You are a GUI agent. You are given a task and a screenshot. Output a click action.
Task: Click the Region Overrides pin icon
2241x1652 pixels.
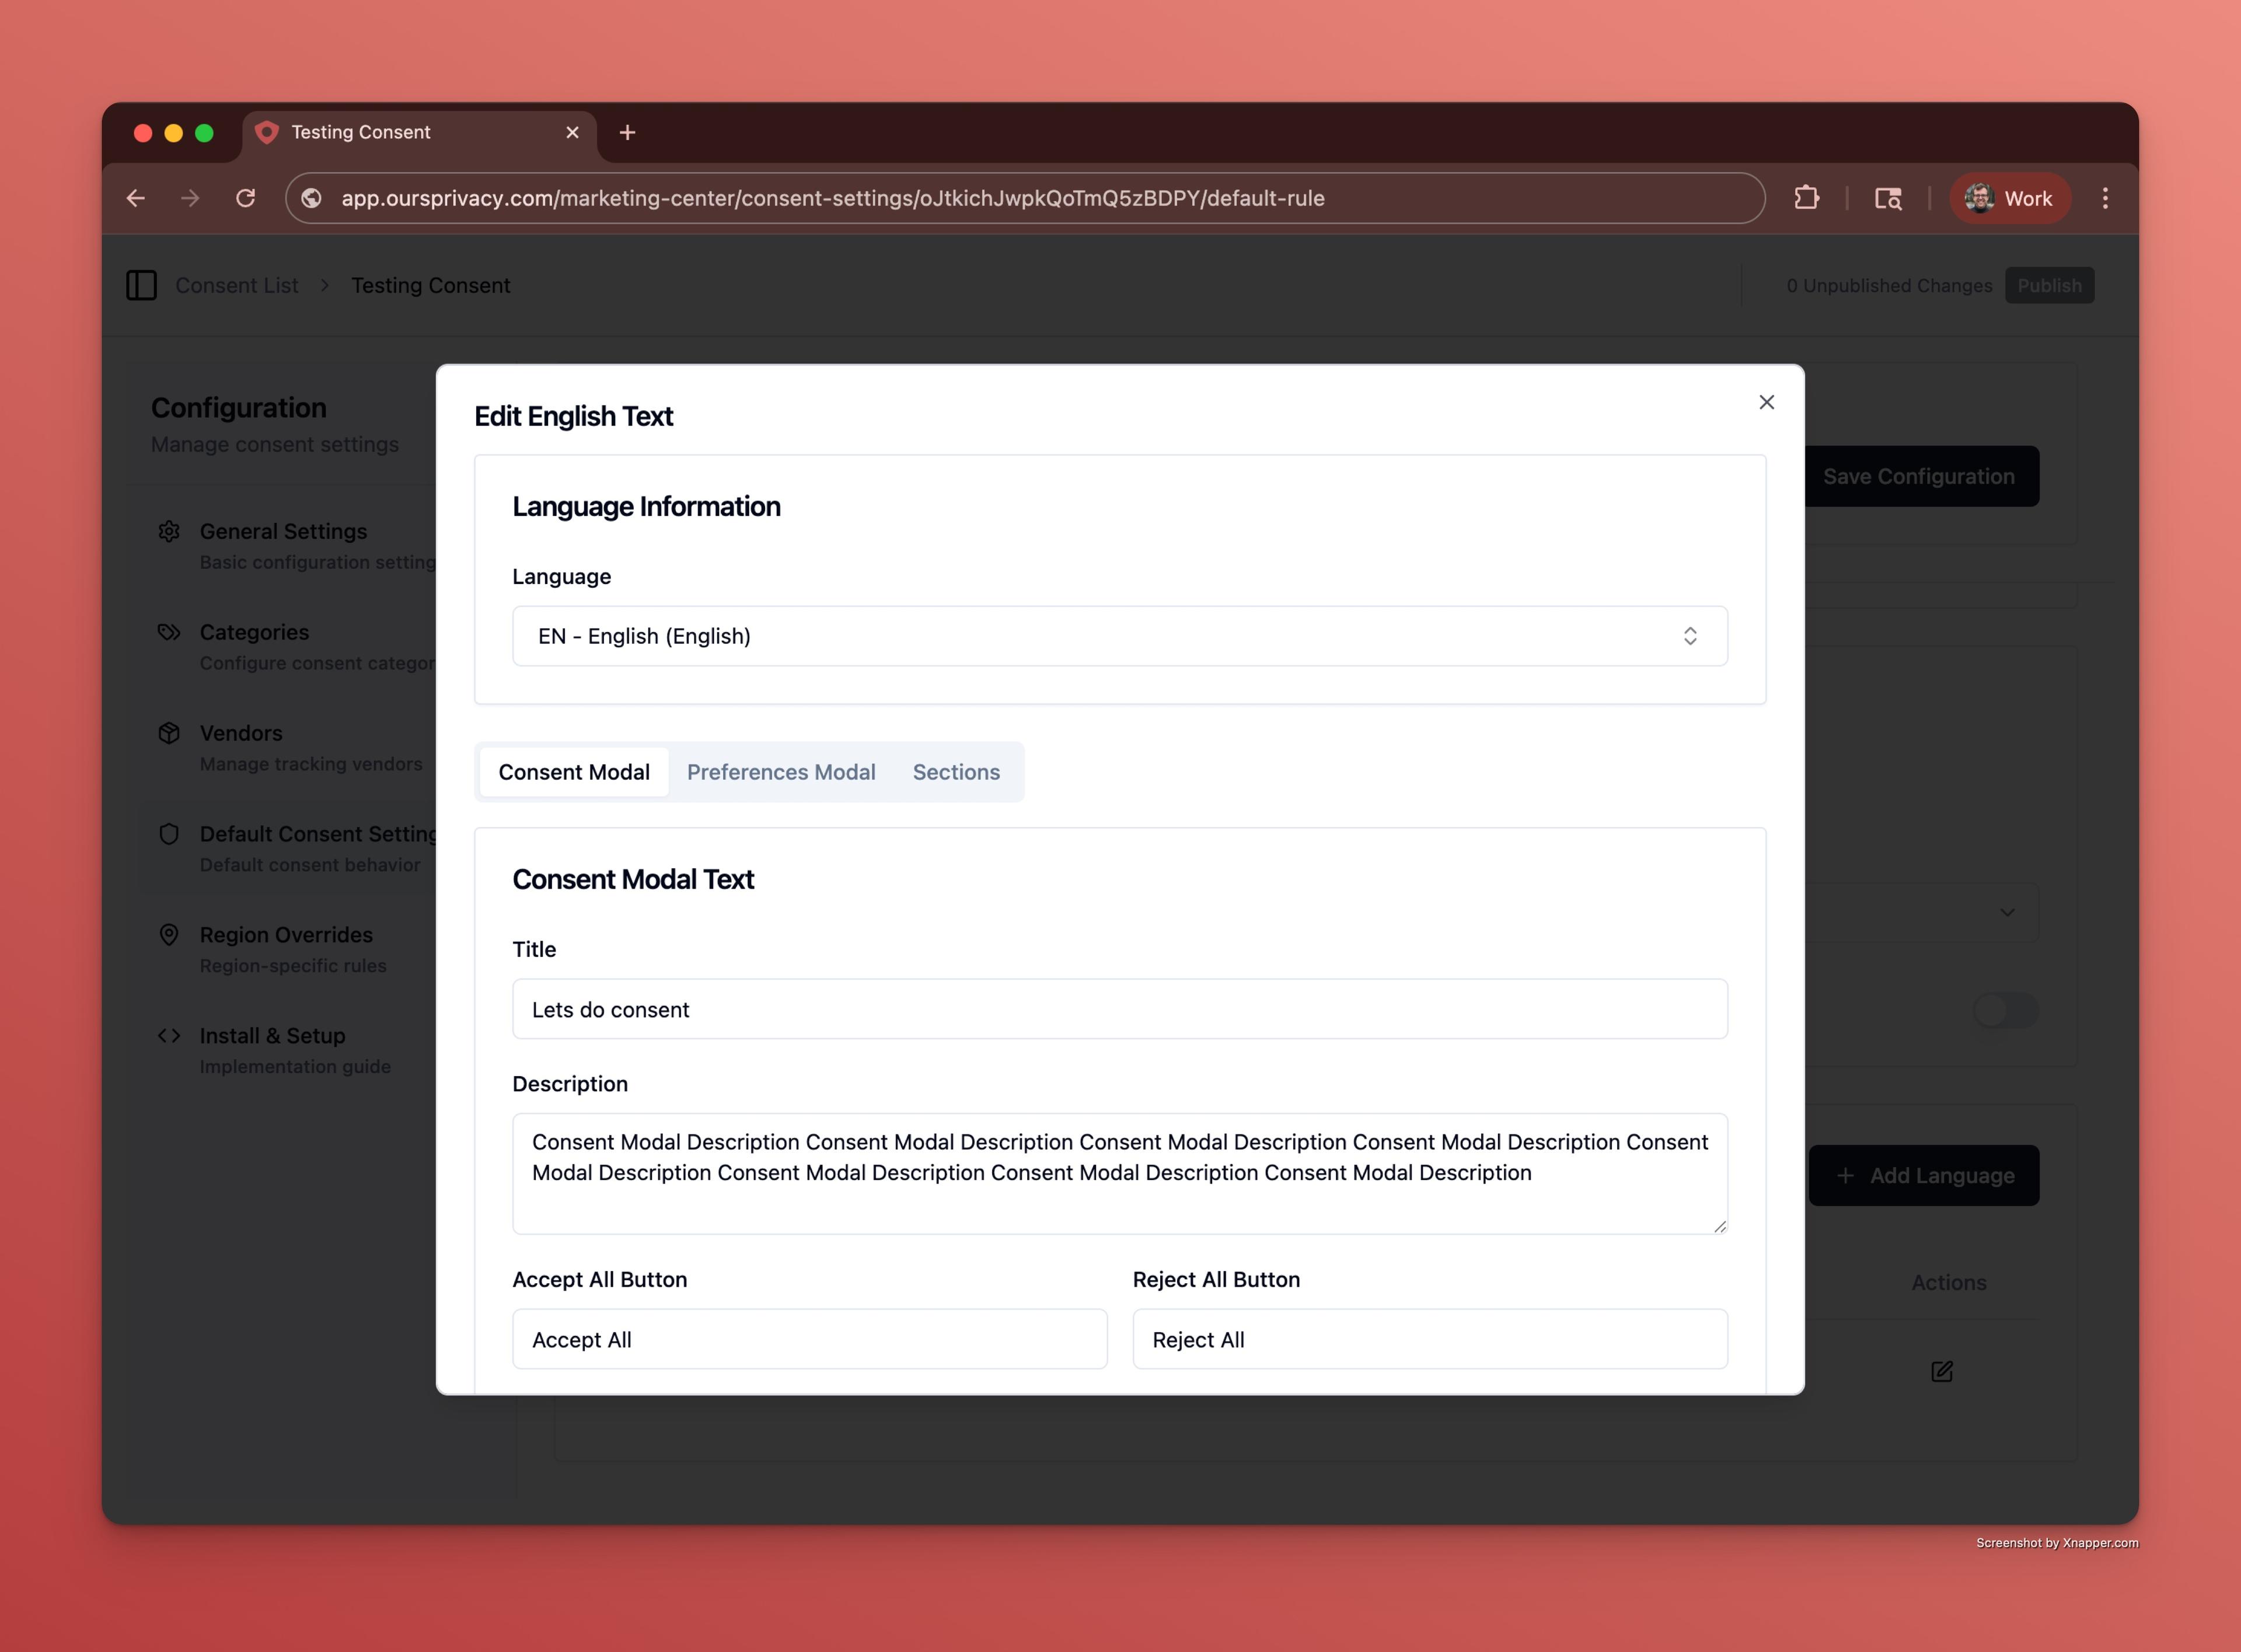click(x=169, y=934)
